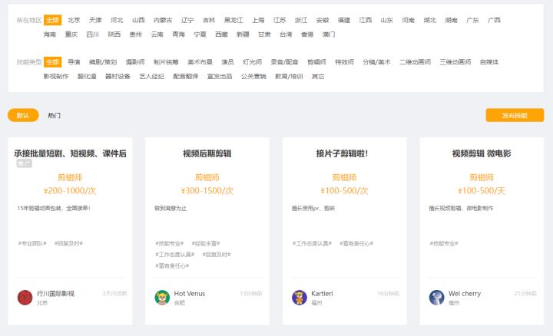Image resolution: width=553 pixels, height=336 pixels.
Task: Filter region by 北京
Action: tap(74, 20)
